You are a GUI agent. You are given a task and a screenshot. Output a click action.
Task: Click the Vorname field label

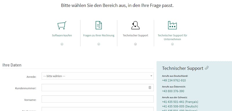pyautogui.click(x=30, y=100)
